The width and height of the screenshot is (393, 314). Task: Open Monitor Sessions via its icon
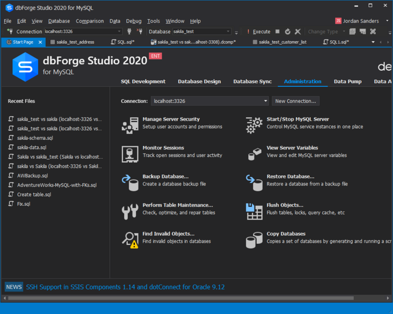(130, 154)
